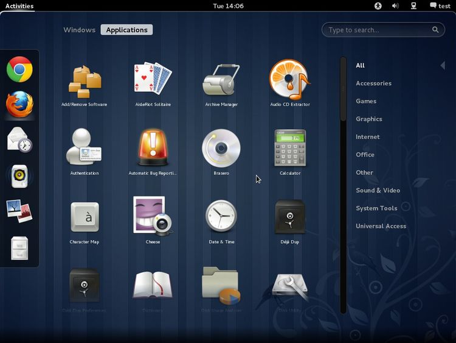Launch Google Chrome from the dash
Image resolution: width=456 pixels, height=343 pixels.
pos(19,69)
